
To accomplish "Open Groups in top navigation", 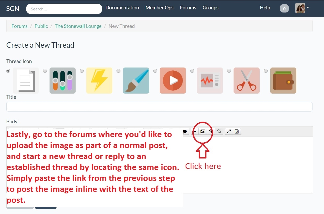I will pos(210,8).
